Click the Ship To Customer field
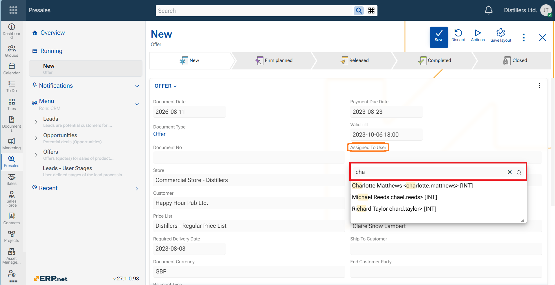The width and height of the screenshot is (555, 285). click(x=446, y=249)
